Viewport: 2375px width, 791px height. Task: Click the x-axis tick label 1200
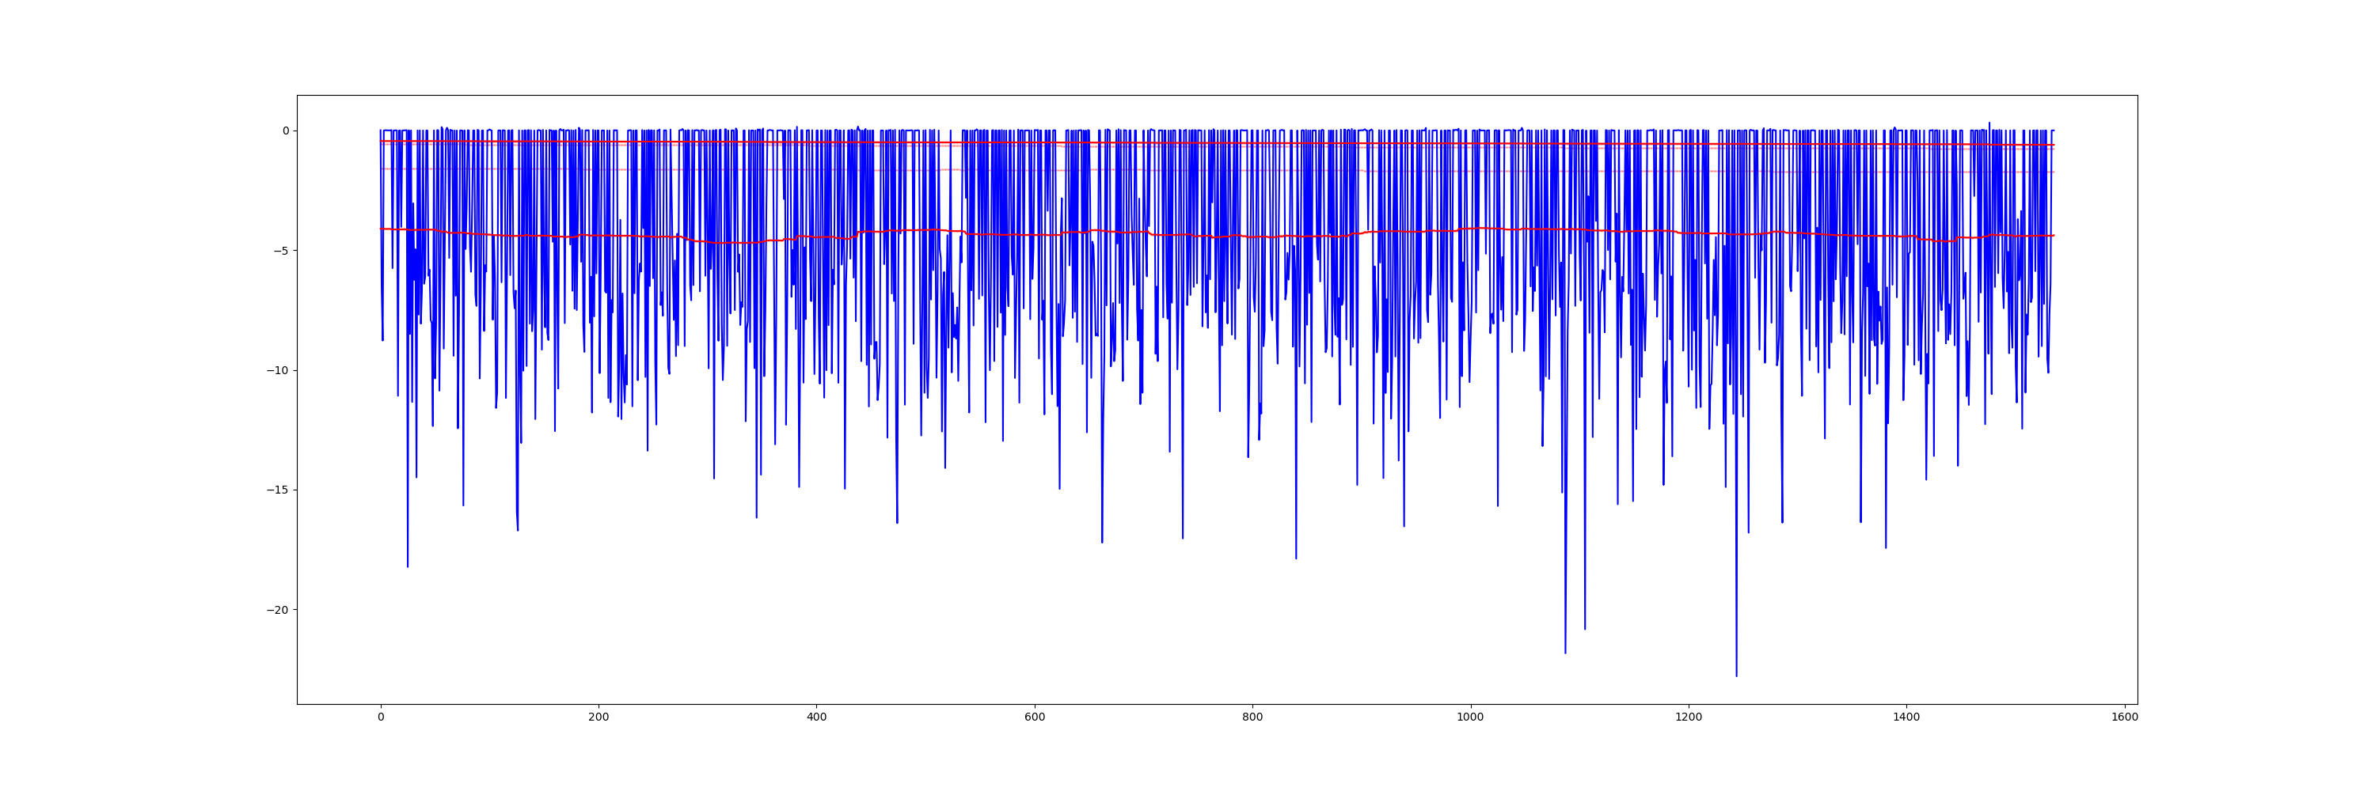1688,717
